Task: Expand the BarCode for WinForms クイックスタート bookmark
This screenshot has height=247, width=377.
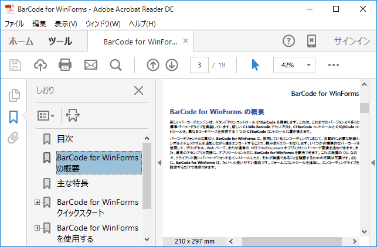Action: 38,203
